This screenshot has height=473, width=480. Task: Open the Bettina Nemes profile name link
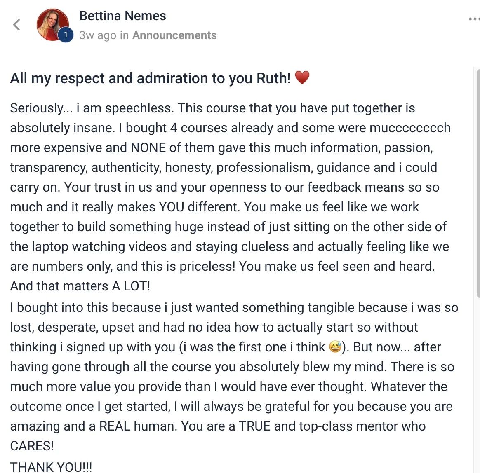pos(122,16)
